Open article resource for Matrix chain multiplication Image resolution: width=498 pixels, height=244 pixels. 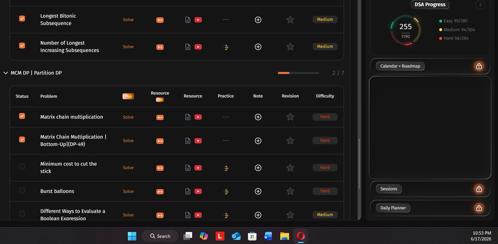tap(188, 117)
